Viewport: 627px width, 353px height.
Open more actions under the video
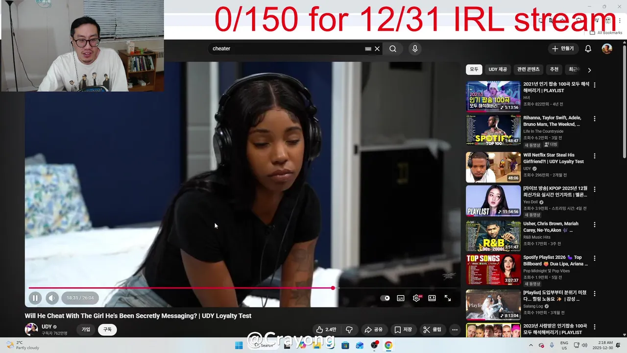(455, 329)
